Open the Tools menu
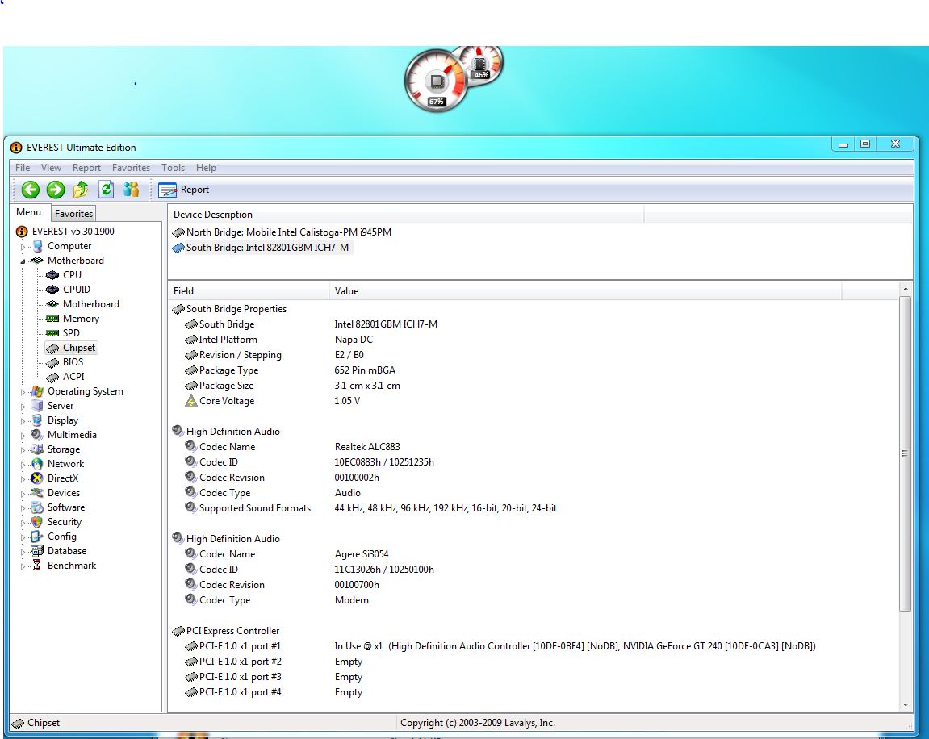The height and width of the screenshot is (739, 929). [x=173, y=168]
